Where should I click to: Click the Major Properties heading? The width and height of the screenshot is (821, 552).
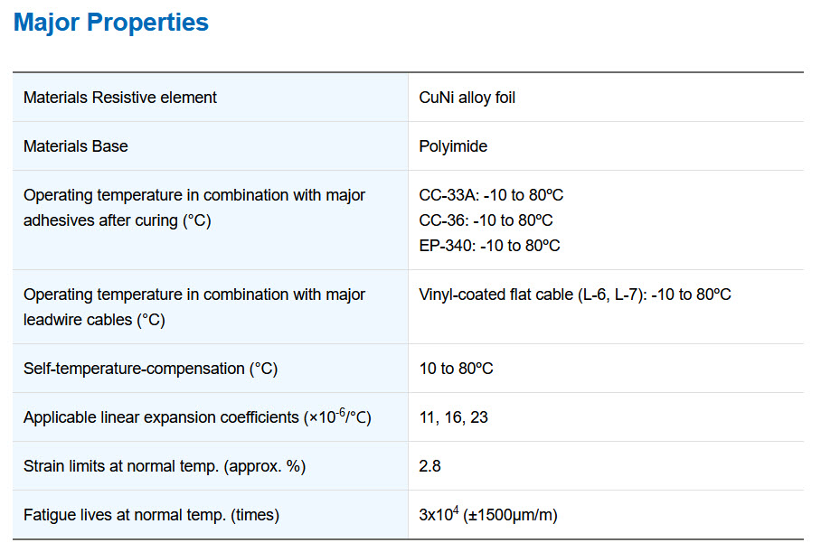110,23
